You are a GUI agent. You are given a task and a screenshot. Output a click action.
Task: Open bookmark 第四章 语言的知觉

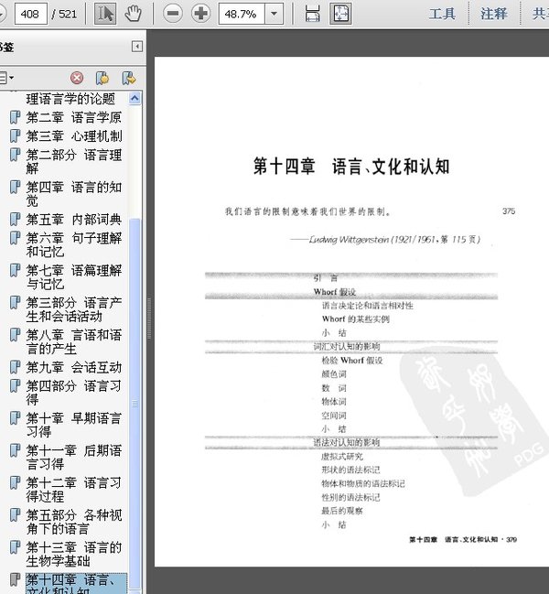coord(74,194)
